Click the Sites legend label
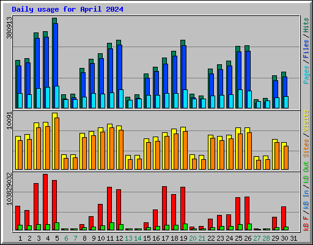 [x=306, y=148]
